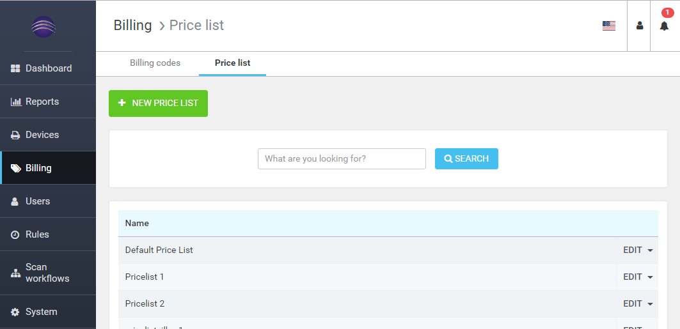The width and height of the screenshot is (680, 329).
Task: Click the blue SEARCH button
Action: pyautogui.click(x=466, y=159)
